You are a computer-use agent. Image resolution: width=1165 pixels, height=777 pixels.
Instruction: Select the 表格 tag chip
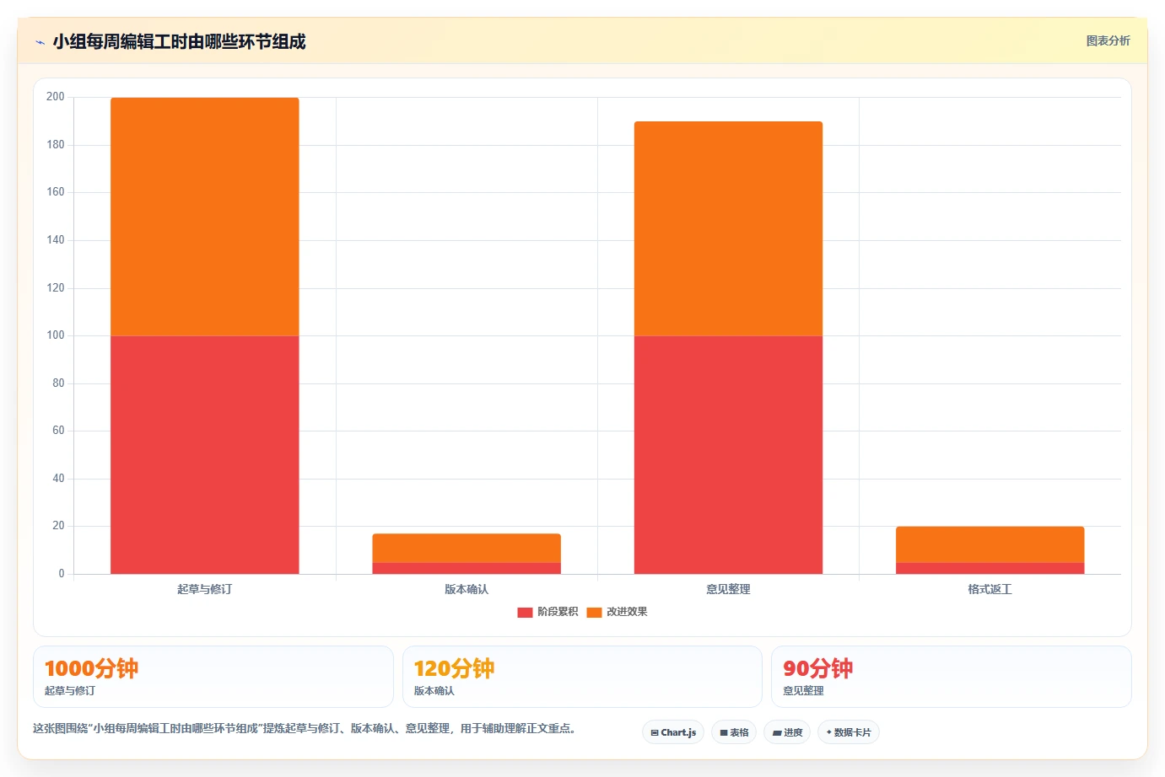734,732
